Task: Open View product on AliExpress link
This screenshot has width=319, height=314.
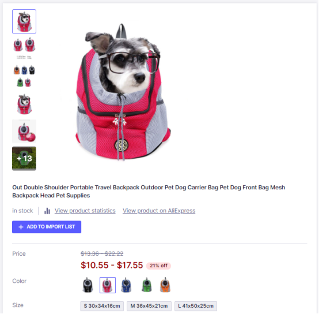Action: 159,211
